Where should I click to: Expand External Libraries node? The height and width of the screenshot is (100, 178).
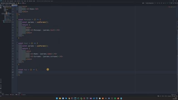click(x=3, y=21)
